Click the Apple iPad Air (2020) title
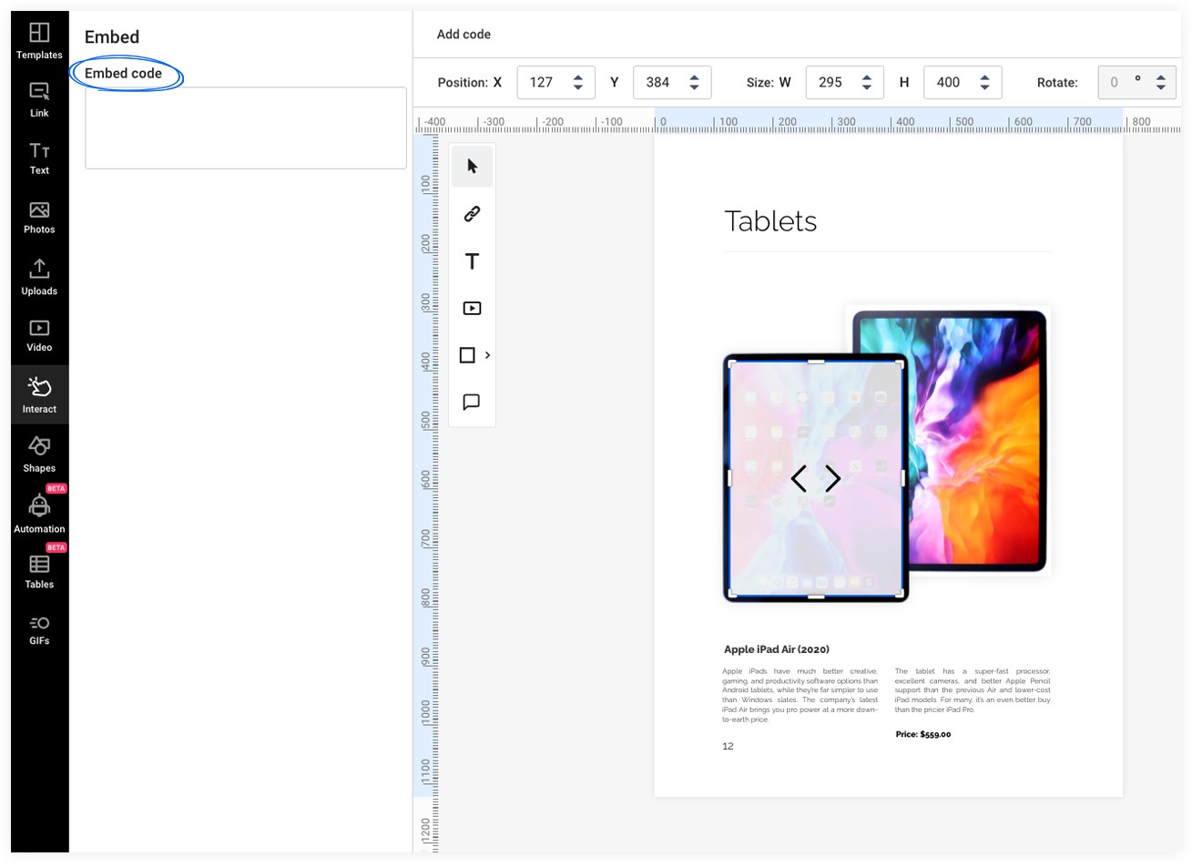Screen dimensions: 1192x867 777,649
